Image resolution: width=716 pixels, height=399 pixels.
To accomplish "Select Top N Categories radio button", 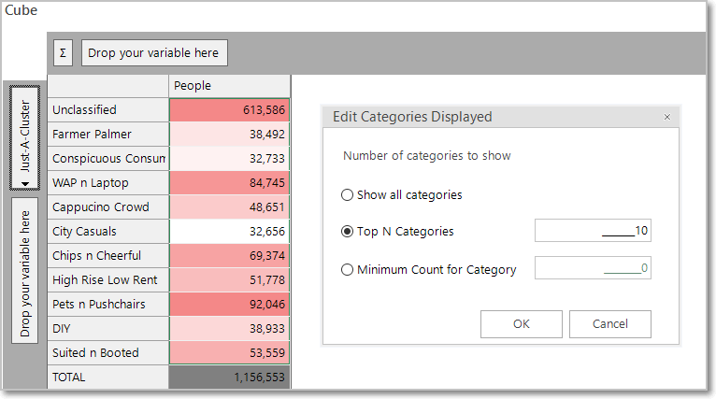I will [x=347, y=232].
